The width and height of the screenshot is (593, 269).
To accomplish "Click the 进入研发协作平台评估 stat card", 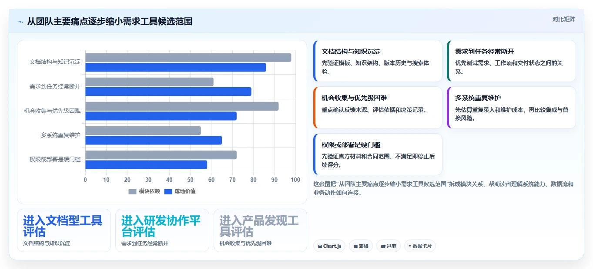I will [x=162, y=230].
